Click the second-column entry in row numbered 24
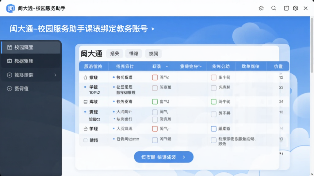314x176 pixels. pos(124,102)
